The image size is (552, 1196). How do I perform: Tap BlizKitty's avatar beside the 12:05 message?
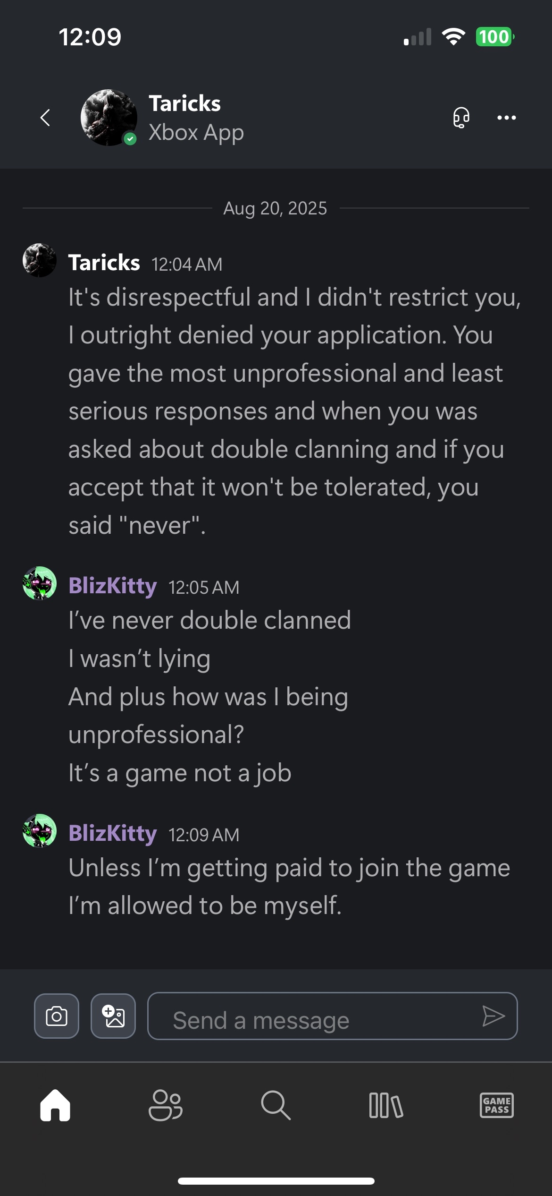(40, 583)
